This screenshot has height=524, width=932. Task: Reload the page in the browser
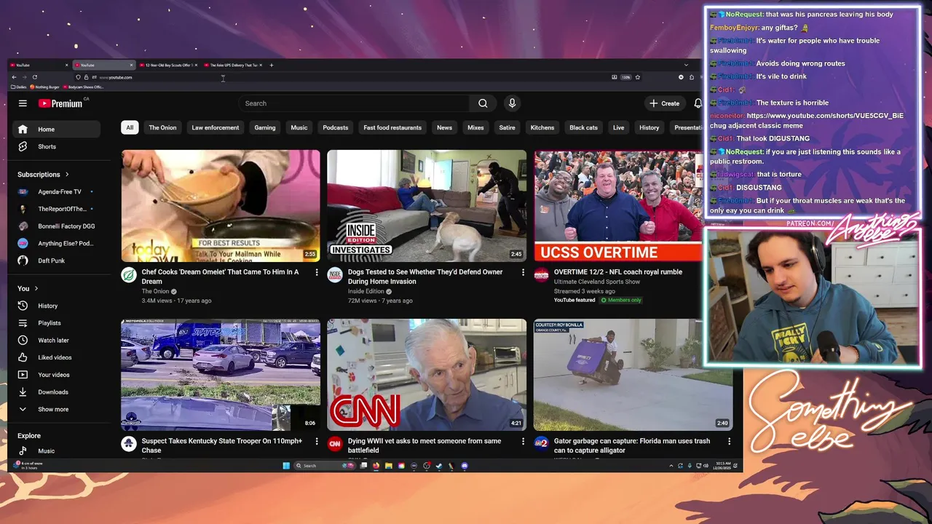point(34,77)
